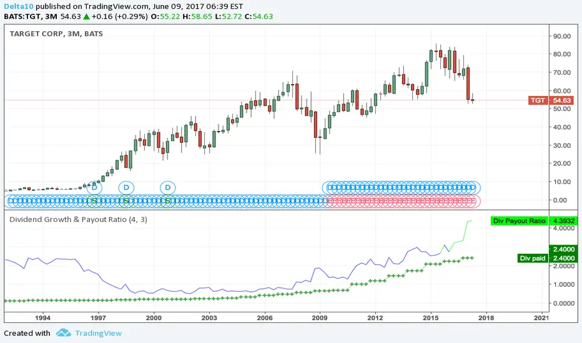This screenshot has width=582, height=343.
Task: Click the 90.00 price axis label
Action: coord(562,36)
